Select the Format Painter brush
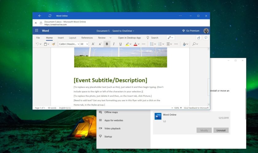Screen dimensions: 258x153 53,44
